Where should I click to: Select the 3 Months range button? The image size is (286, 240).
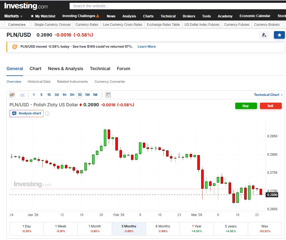click(x=129, y=229)
